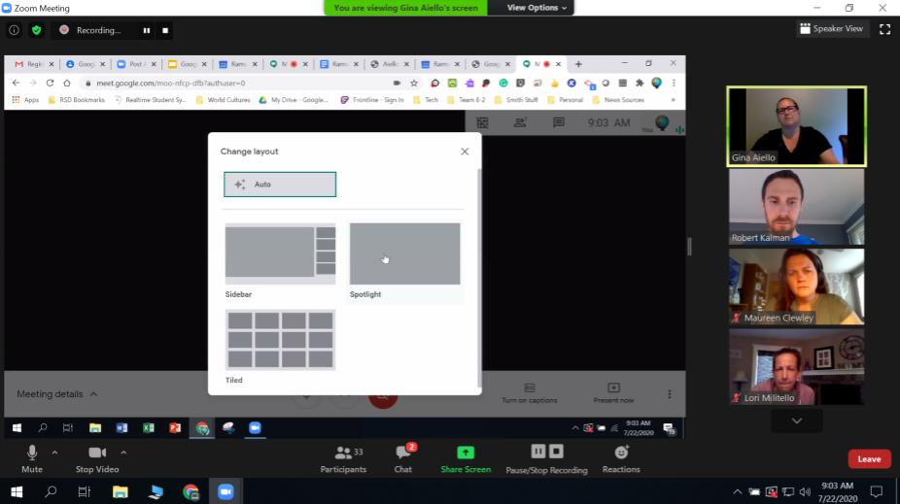
Task: Open News Sources bookmarks folder
Action: [618, 100]
